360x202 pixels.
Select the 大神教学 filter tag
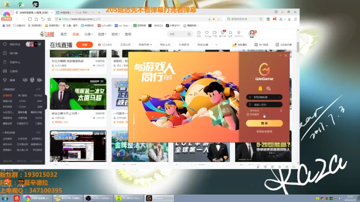[x=184, y=44]
